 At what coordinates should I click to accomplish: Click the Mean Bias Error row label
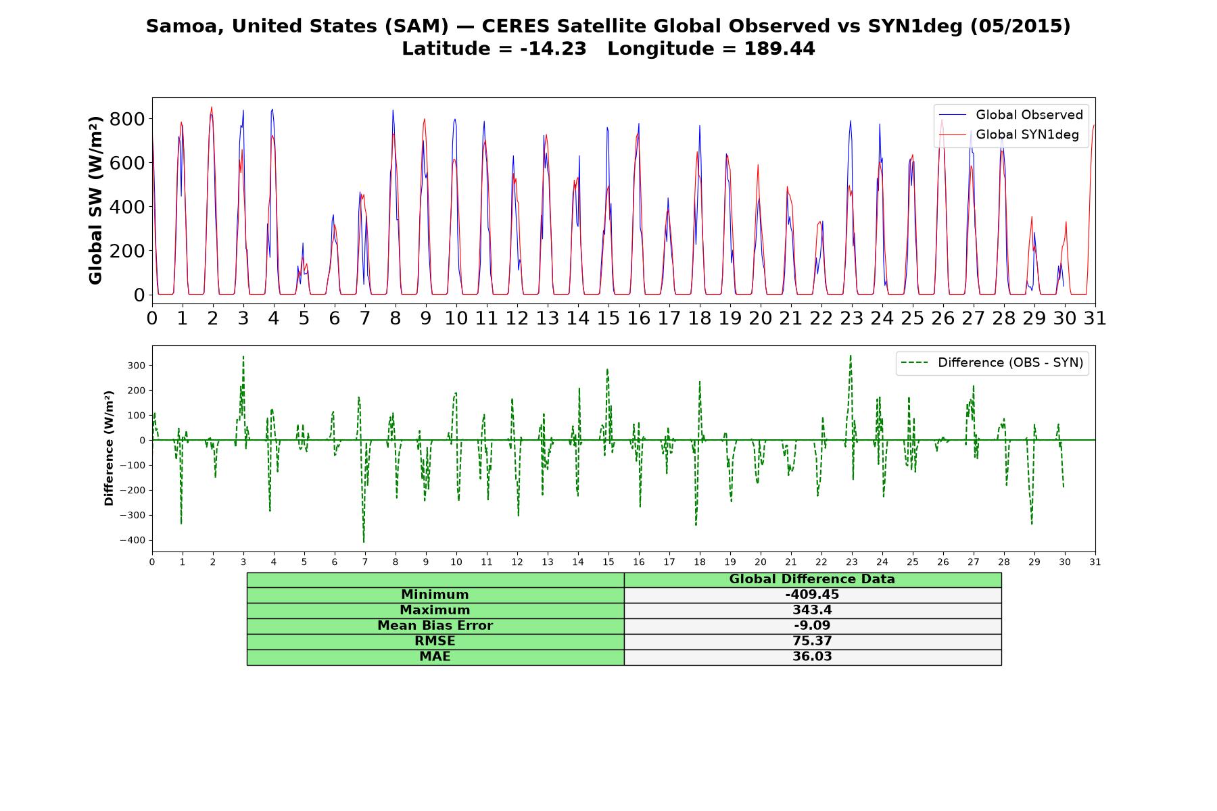435,626
